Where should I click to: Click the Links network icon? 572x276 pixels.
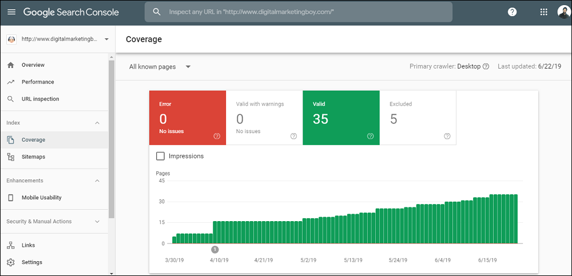(x=10, y=245)
